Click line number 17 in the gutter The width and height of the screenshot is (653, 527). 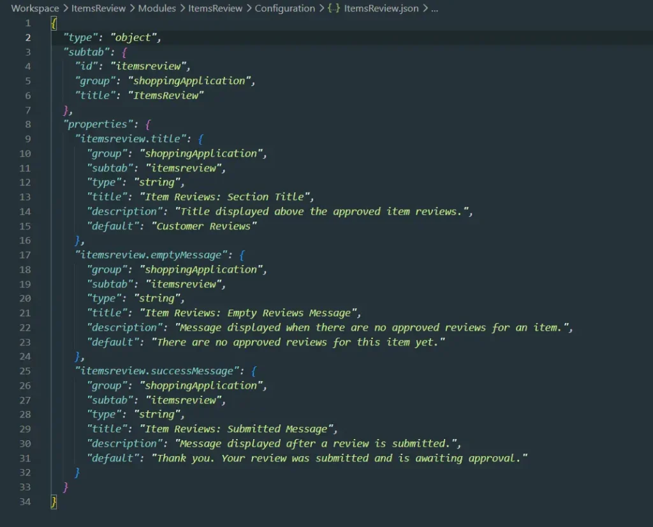tap(25, 255)
